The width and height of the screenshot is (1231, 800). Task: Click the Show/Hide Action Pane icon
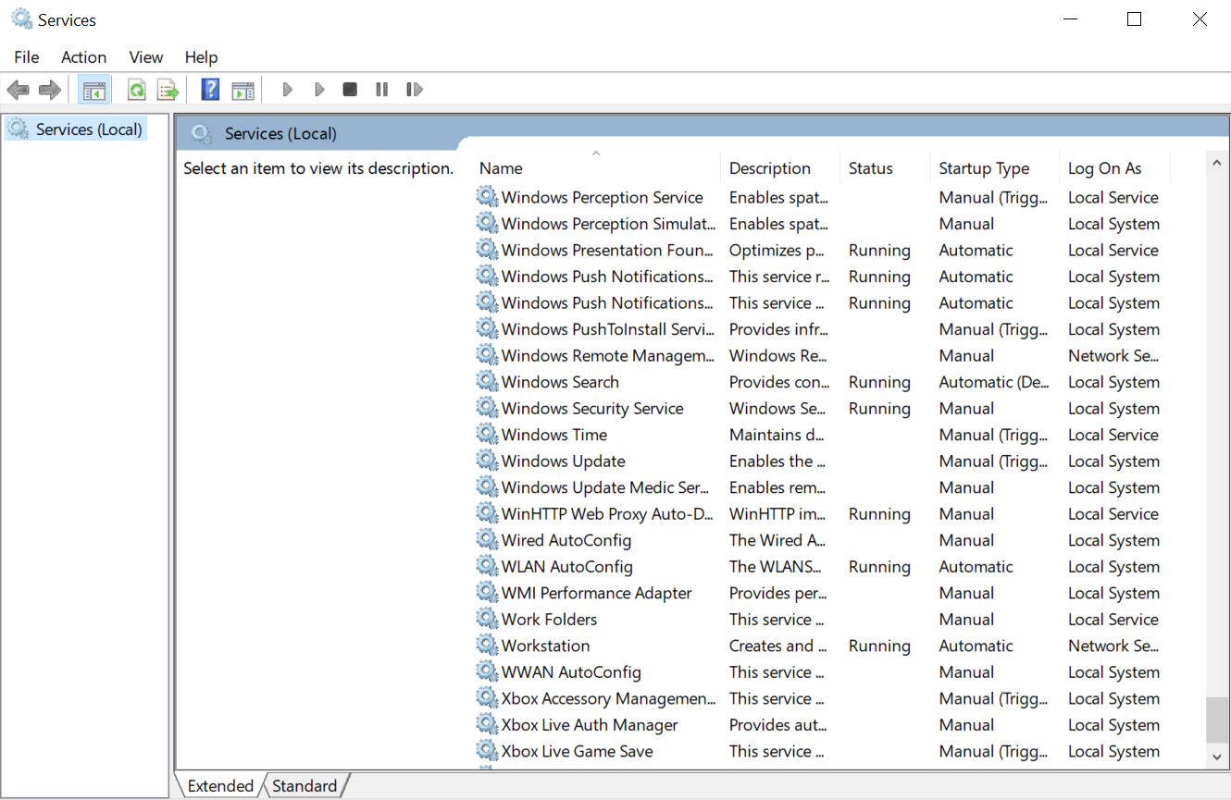tap(242, 89)
